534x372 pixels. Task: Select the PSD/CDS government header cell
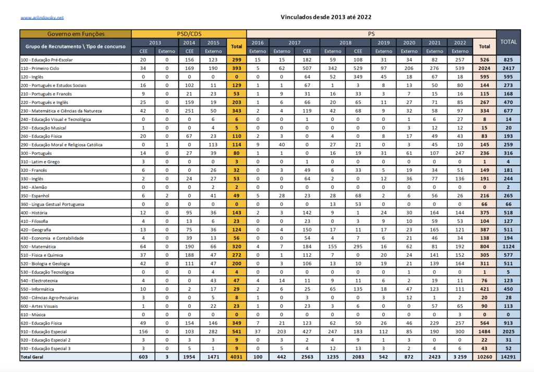click(x=189, y=34)
